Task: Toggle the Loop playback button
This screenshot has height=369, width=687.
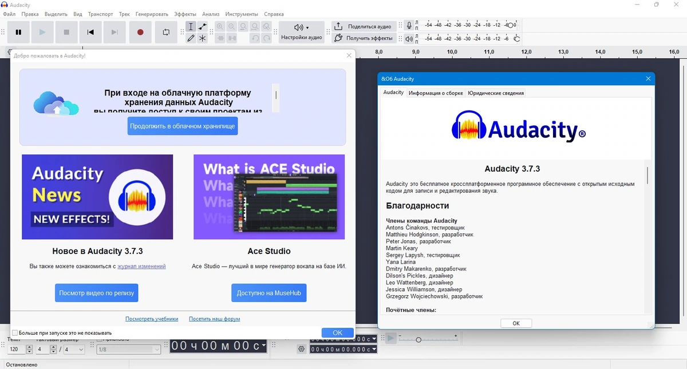Action: 166,33
